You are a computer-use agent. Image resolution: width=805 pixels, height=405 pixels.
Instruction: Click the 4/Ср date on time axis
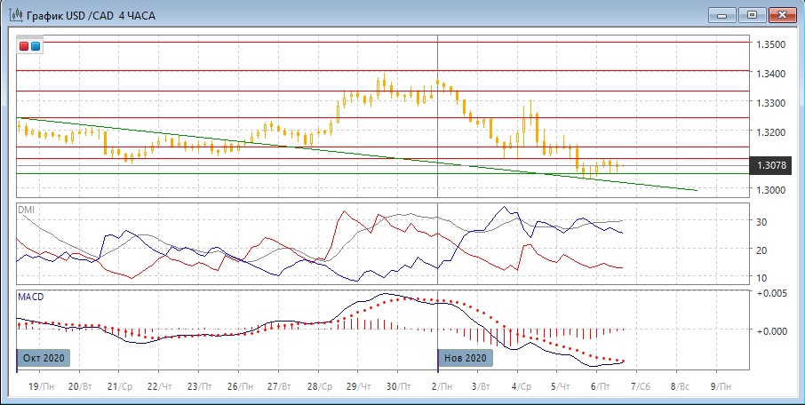(x=522, y=387)
